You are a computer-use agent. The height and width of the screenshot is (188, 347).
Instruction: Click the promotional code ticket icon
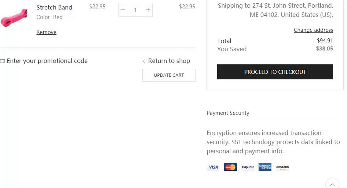click(x=3, y=61)
